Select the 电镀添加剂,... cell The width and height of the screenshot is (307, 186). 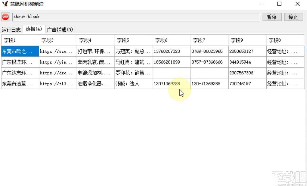(96, 73)
